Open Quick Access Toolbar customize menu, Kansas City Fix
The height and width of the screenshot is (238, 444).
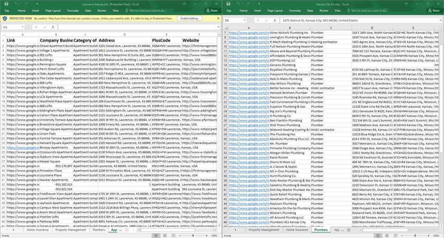click(259, 4)
